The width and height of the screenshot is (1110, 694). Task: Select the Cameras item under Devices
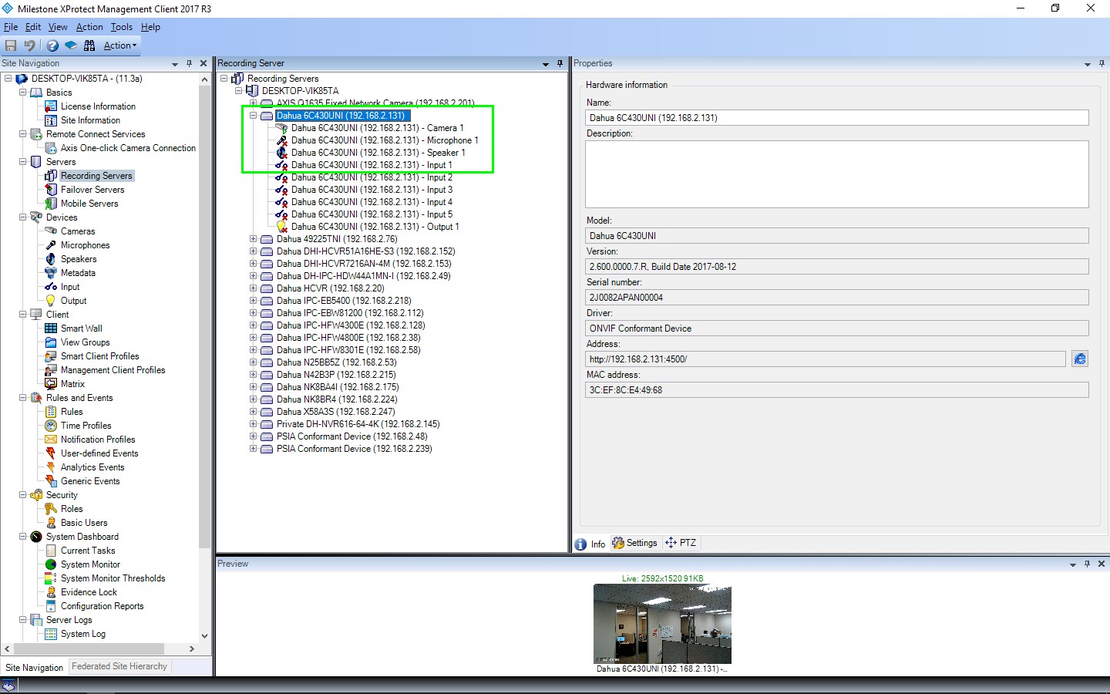coord(78,231)
